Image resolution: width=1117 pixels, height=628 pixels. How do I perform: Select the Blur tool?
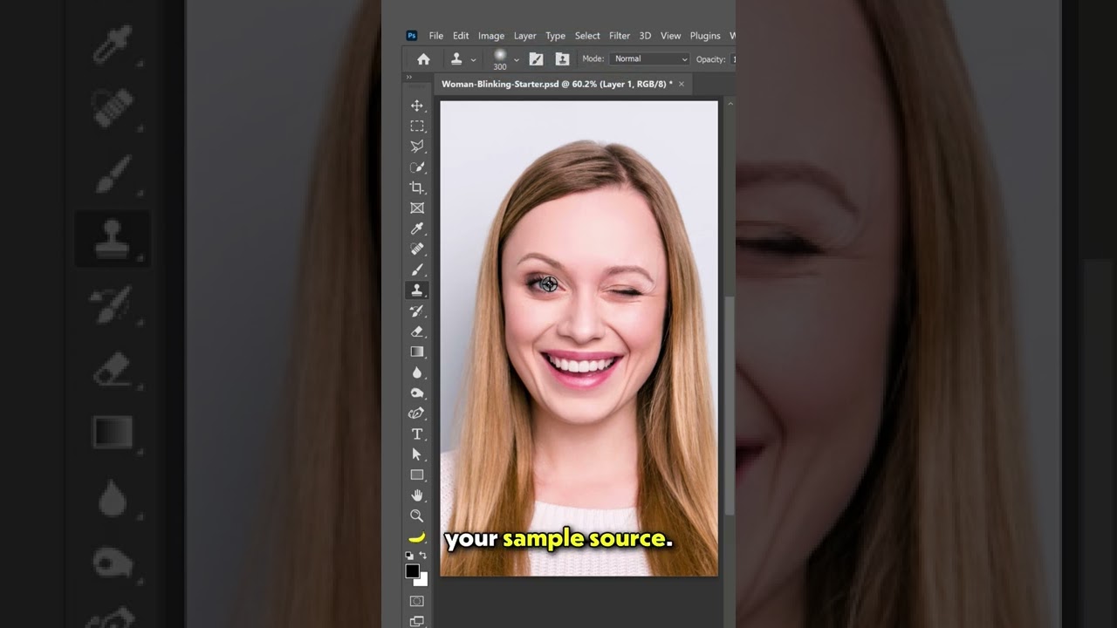(417, 372)
